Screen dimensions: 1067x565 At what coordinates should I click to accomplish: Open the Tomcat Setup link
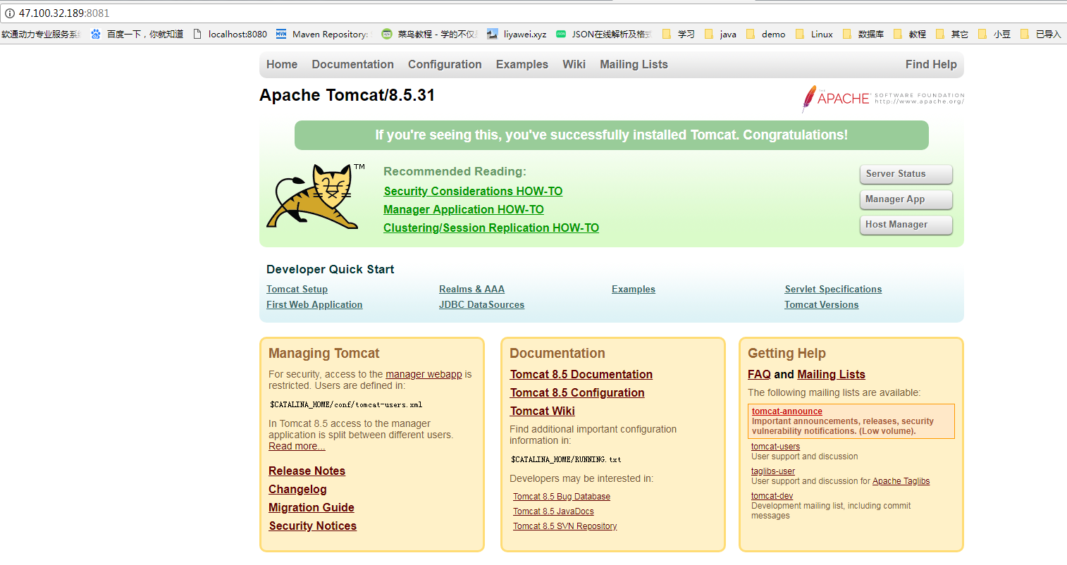click(x=297, y=289)
